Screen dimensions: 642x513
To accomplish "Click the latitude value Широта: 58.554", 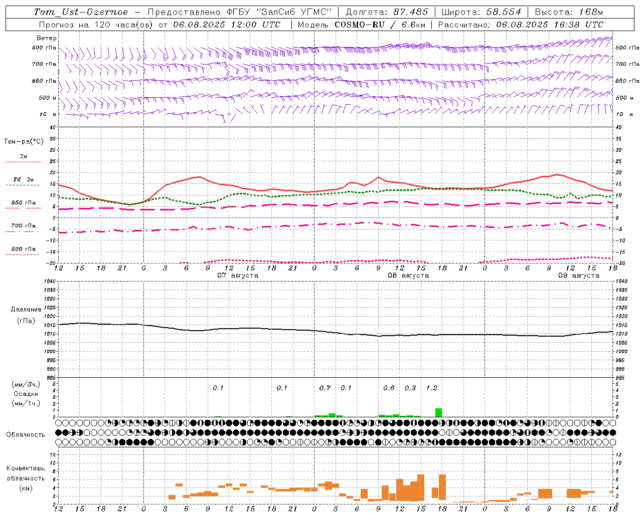I will 480,12.
